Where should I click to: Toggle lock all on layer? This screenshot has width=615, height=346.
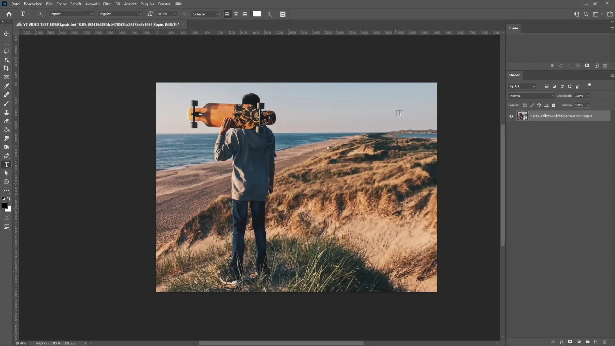(553, 105)
